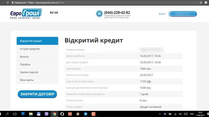
Task: Click the browser address bar URL
Action: tap(46, 3)
